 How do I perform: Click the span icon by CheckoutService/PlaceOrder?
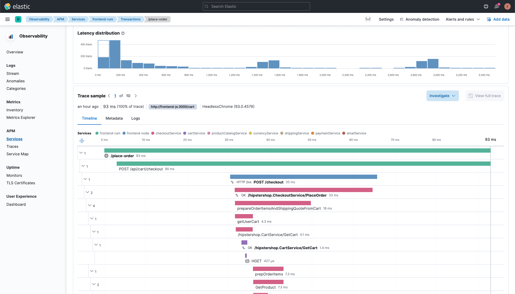(x=237, y=195)
